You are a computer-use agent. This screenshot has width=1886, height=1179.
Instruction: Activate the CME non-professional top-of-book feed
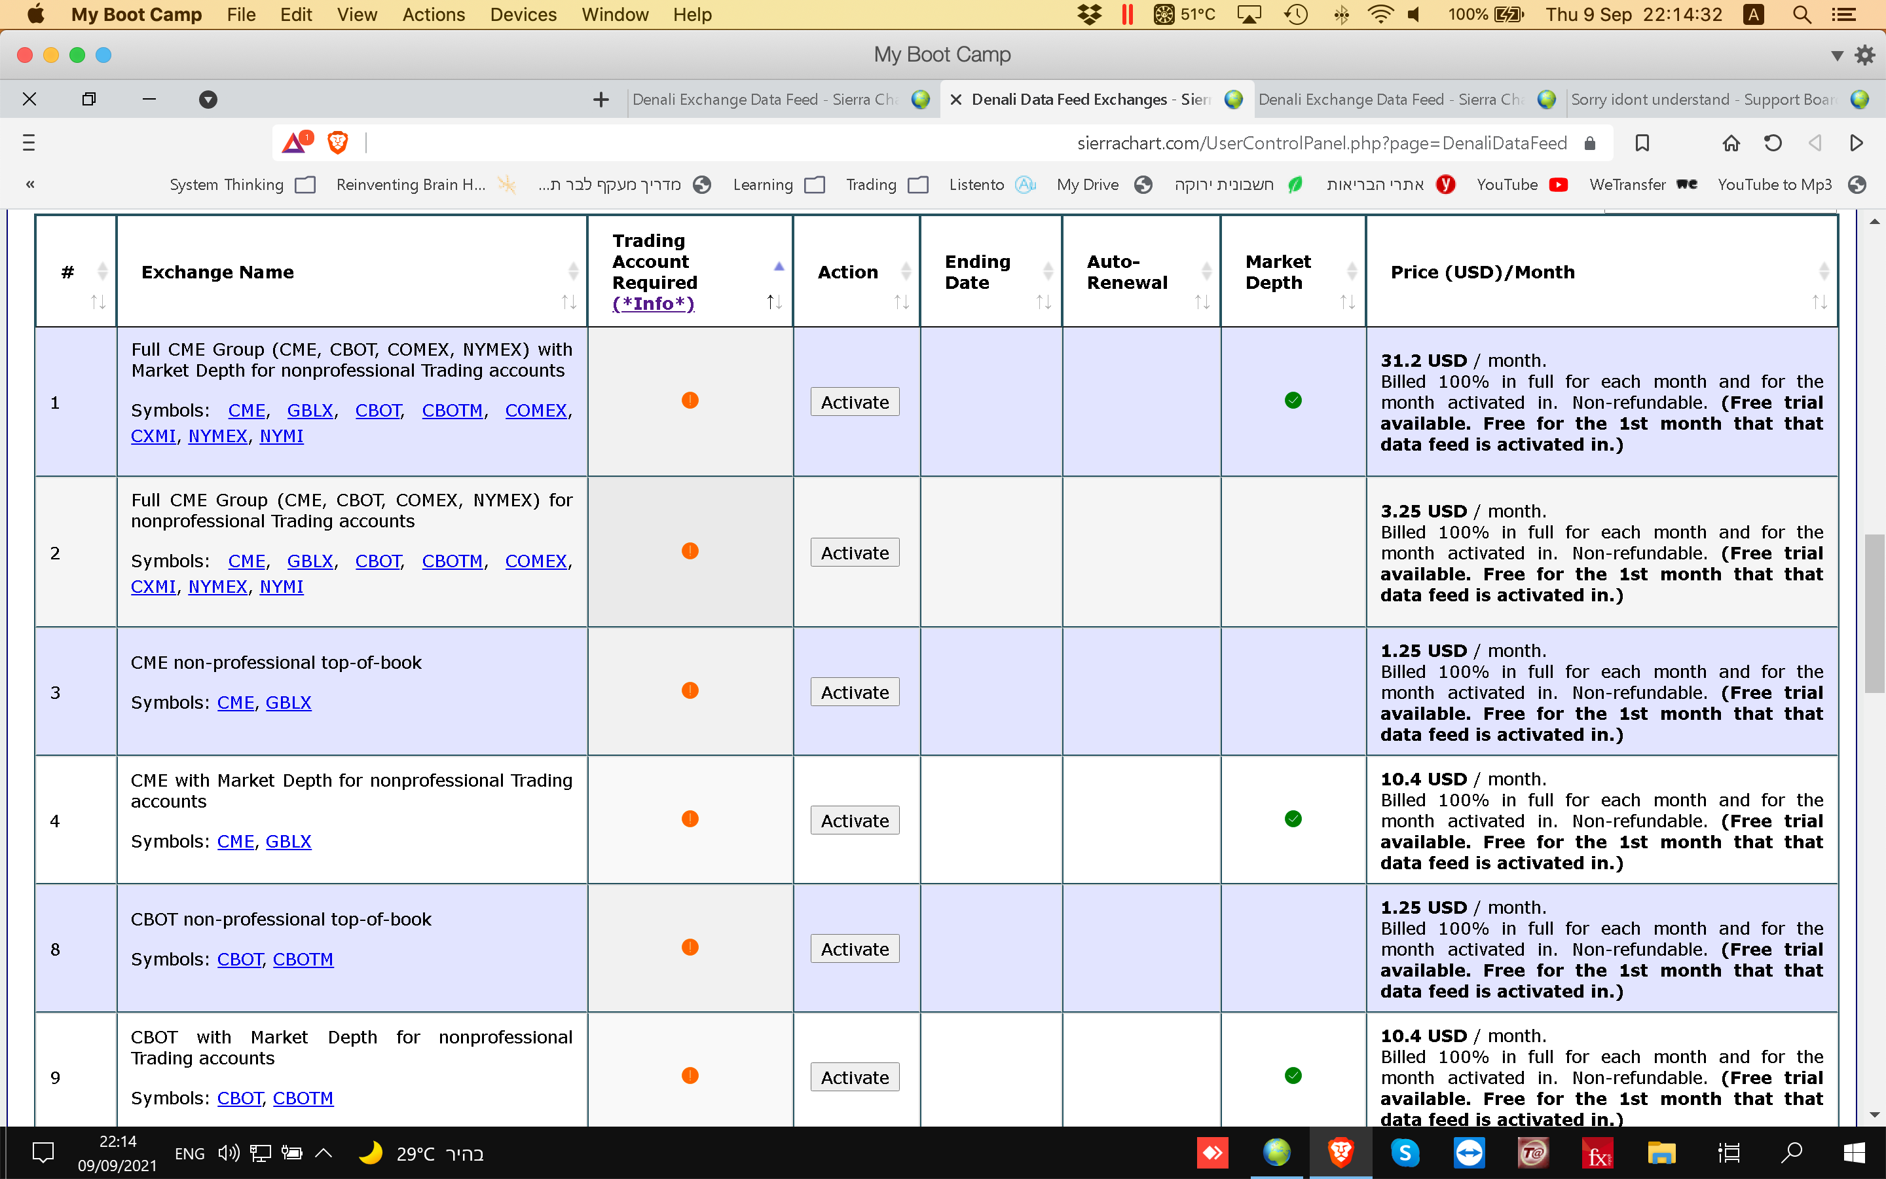click(855, 692)
